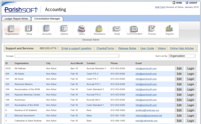This screenshot has width=201, height=124.
Task: Click the Matt Dent user link
Action: pyautogui.click(x=160, y=7)
